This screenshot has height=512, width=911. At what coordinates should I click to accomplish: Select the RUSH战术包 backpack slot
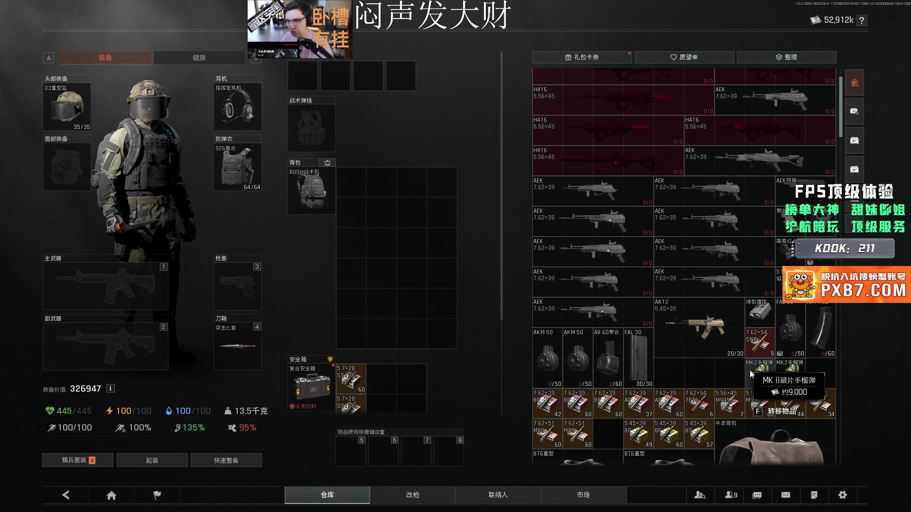[x=312, y=191]
